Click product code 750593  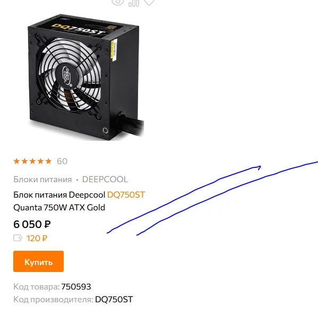pos(76,287)
